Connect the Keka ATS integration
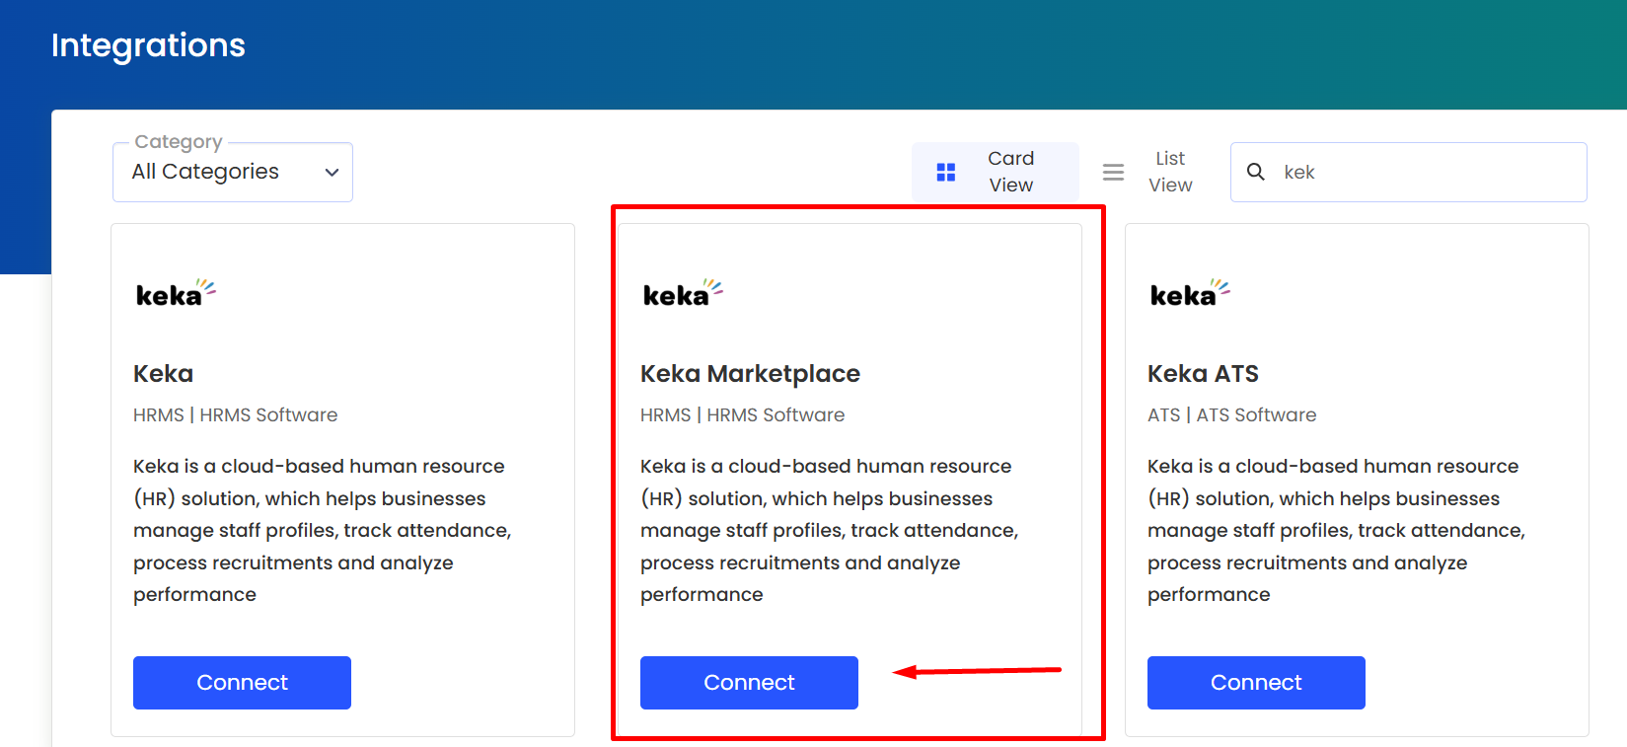This screenshot has height=747, width=1627. (x=1256, y=683)
